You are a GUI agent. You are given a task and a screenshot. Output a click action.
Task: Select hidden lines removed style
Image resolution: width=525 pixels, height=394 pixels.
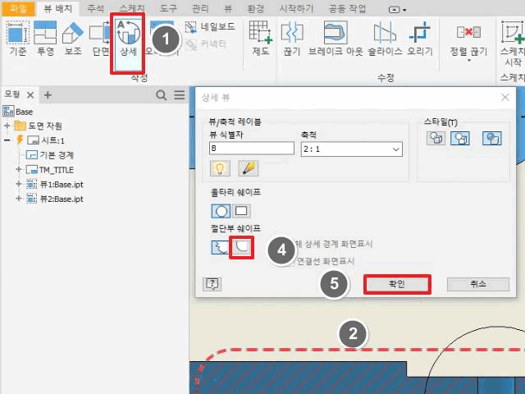tap(460, 138)
